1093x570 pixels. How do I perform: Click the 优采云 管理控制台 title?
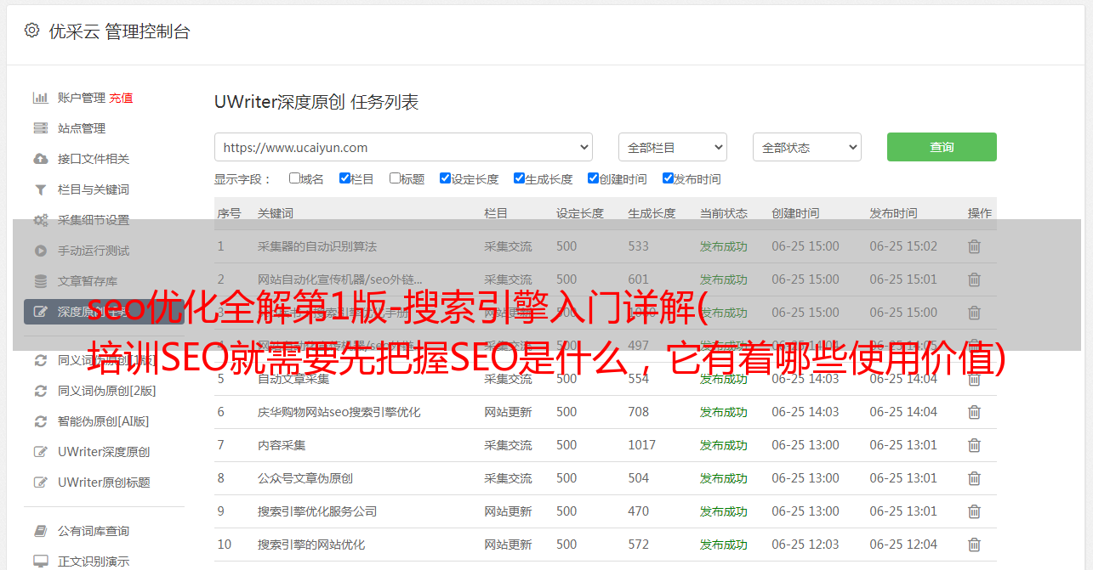click(x=119, y=31)
